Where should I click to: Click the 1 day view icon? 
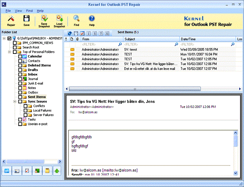(88, 33)
